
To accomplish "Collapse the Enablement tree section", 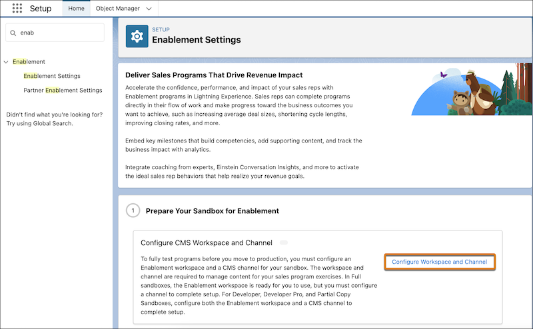I will pyautogui.click(x=6, y=62).
